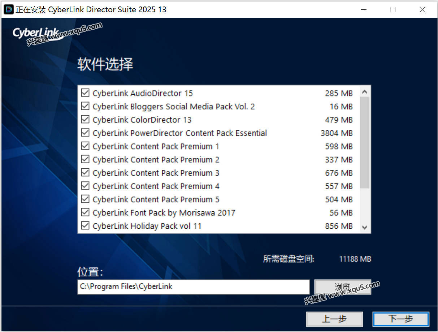The width and height of the screenshot is (438, 332).
Task: Click the 3804 MB size value
Action: [337, 133]
